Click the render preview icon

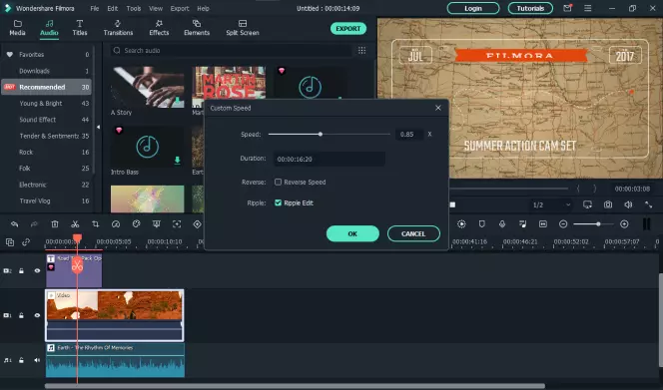[x=461, y=224]
